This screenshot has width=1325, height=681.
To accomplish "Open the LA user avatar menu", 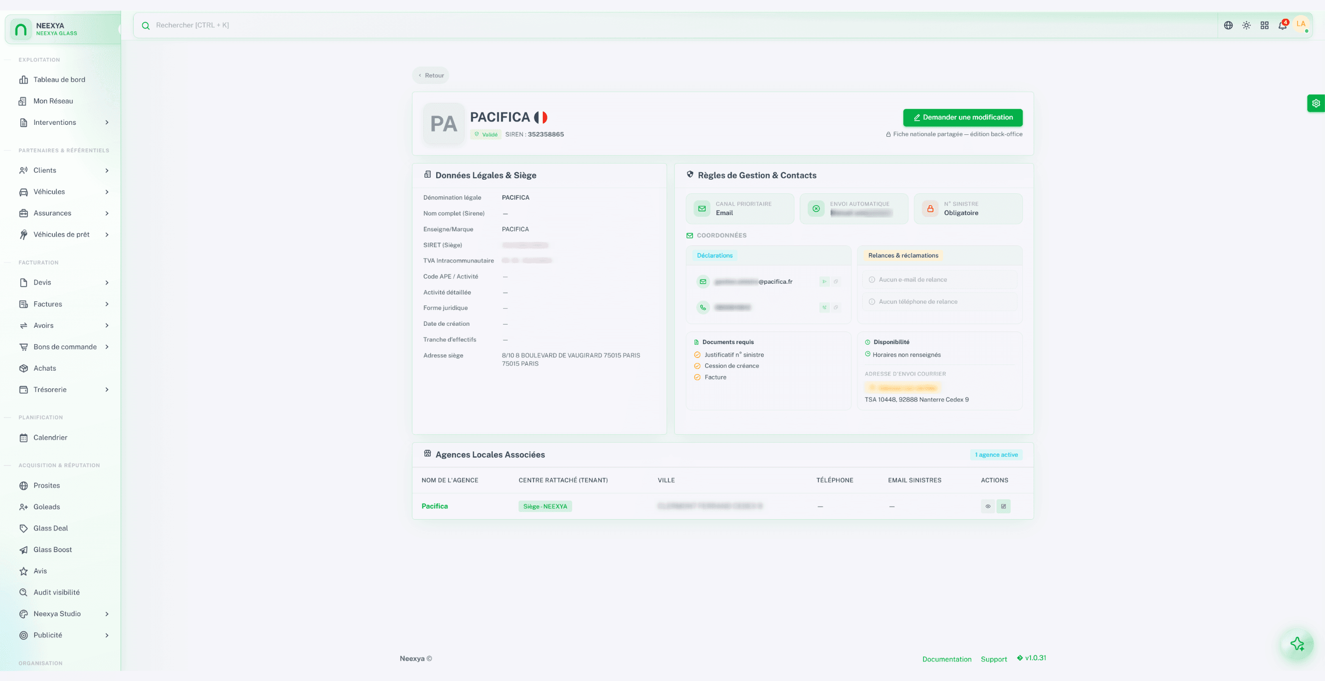I will (x=1301, y=24).
